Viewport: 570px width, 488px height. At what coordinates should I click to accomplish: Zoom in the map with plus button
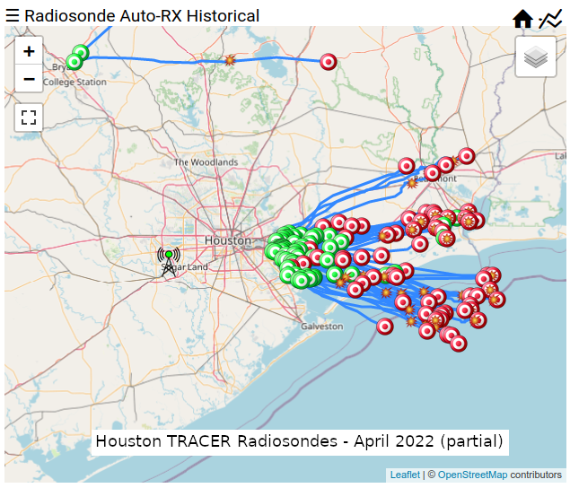point(29,51)
